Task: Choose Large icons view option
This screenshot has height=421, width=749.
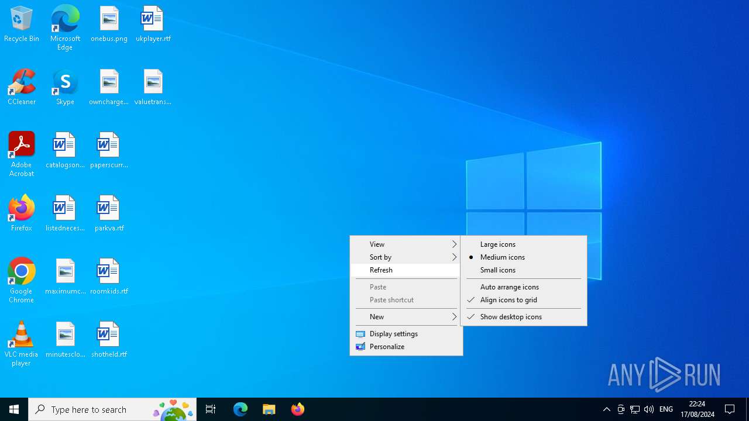Action: pyautogui.click(x=524, y=244)
